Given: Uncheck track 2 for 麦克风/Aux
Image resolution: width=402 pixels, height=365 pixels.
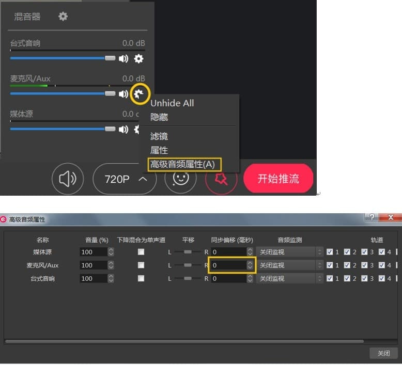Looking at the screenshot, I should coord(347,265).
